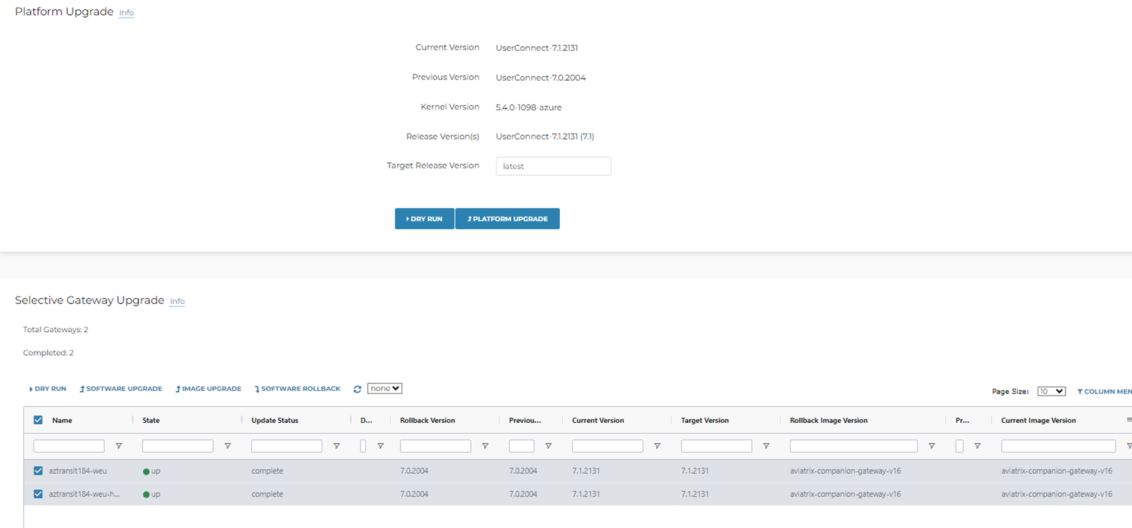Click '5.4.0-1098-azure' Kernel Version value
This screenshot has height=528, width=1132.
[529, 107]
